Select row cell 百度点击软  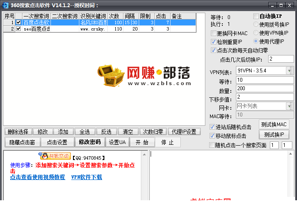pos(36,22)
